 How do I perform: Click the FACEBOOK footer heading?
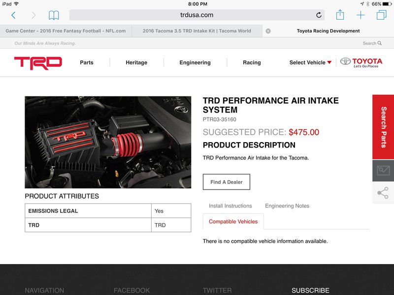click(x=131, y=291)
